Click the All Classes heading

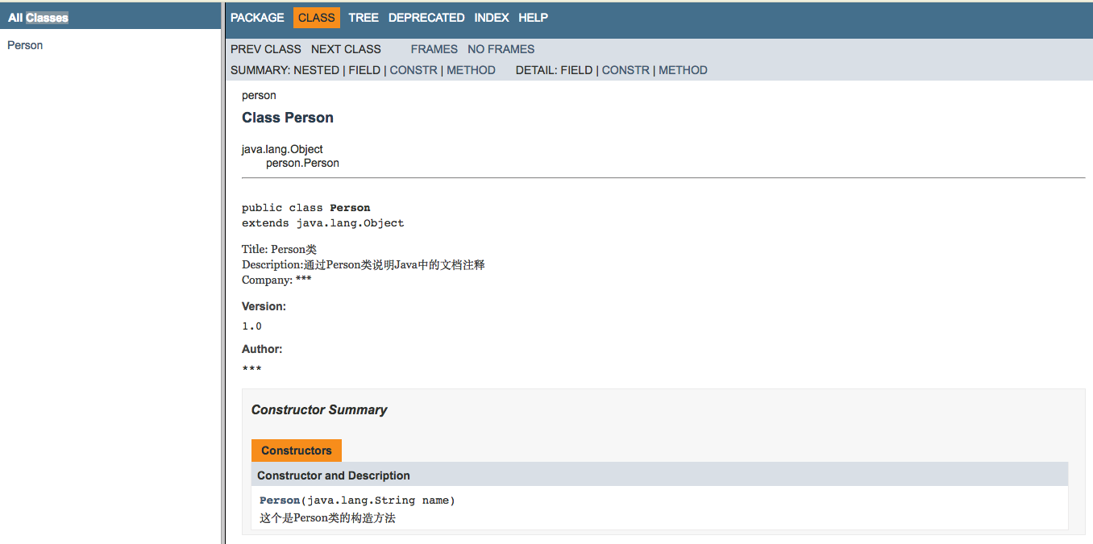[x=38, y=18]
